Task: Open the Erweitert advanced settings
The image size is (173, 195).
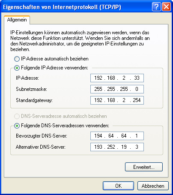Action: pos(144,167)
